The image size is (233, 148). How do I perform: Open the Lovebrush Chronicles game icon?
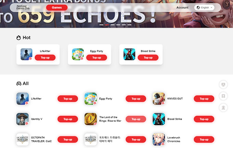click(159, 139)
